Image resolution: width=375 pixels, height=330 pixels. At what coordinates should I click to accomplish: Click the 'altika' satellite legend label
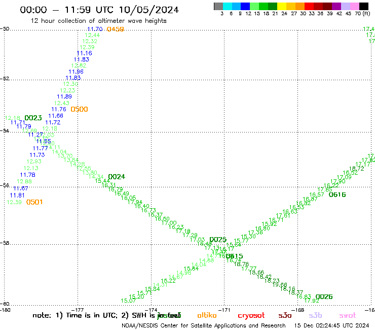pyautogui.click(x=207, y=315)
